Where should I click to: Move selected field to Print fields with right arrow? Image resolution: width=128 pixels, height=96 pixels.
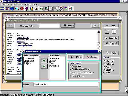coord(44,61)
